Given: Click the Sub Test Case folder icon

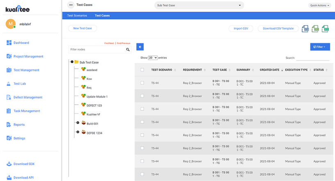Looking at the screenshot, I should point(76,62).
